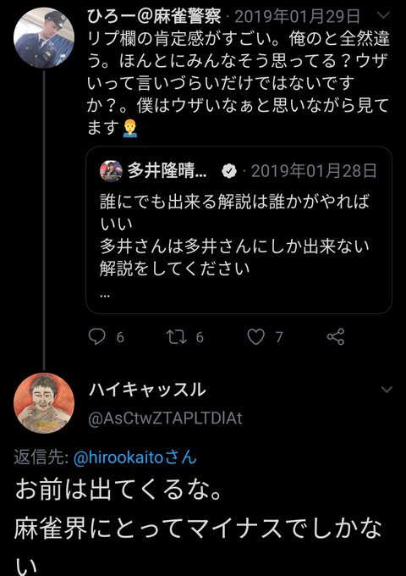Click the @AsCtwZTAPLTDIAt handle
Viewport: 406px width, 576px height.
pos(165,418)
